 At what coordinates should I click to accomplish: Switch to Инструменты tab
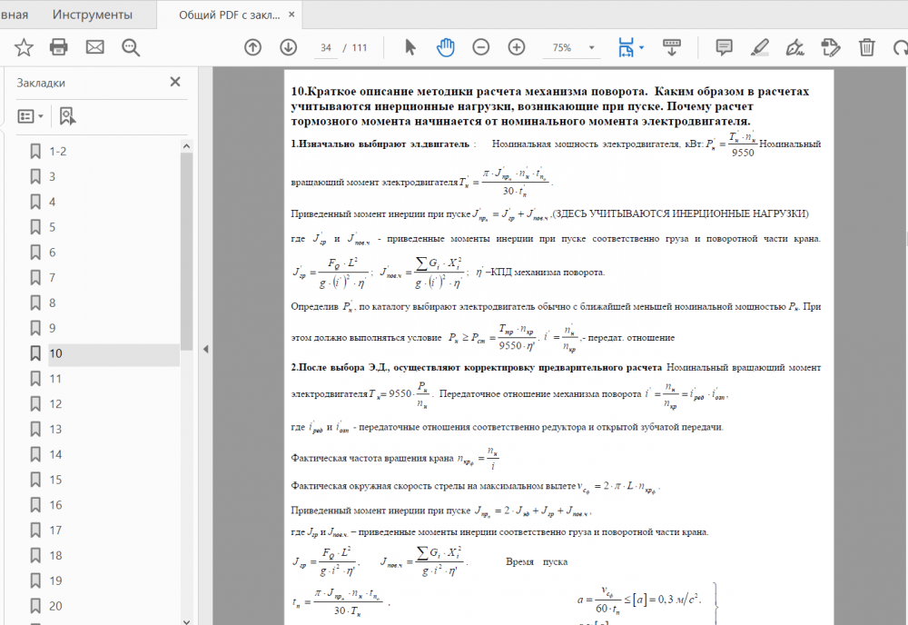click(x=92, y=15)
